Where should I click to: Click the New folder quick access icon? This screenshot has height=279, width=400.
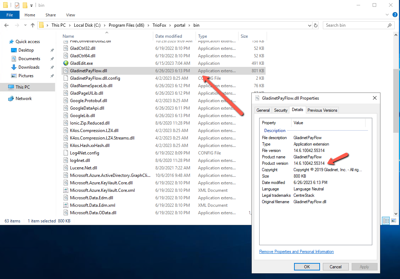click(x=25, y=5)
